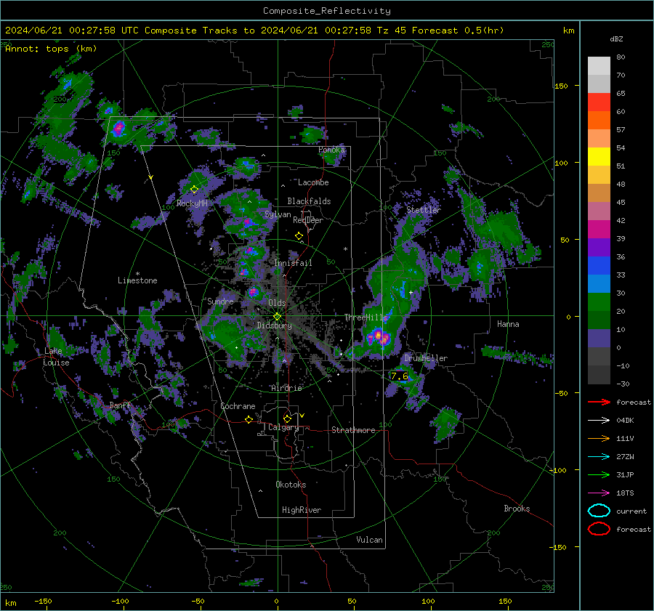Pick the green swatch between 30 and 20

click(599, 302)
